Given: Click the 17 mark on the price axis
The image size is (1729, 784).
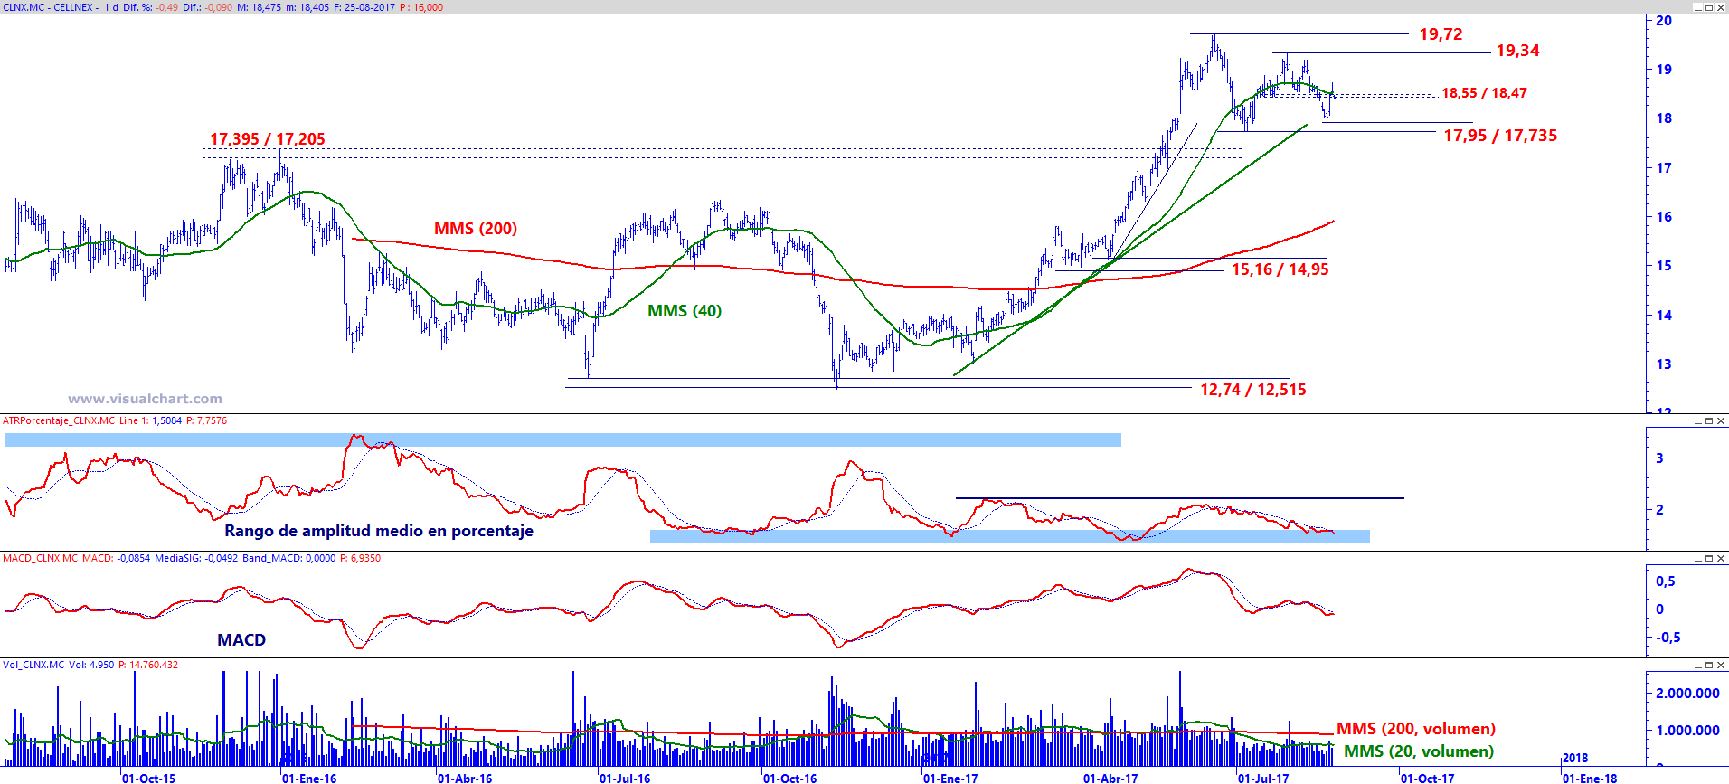Looking at the screenshot, I should pos(1664,167).
